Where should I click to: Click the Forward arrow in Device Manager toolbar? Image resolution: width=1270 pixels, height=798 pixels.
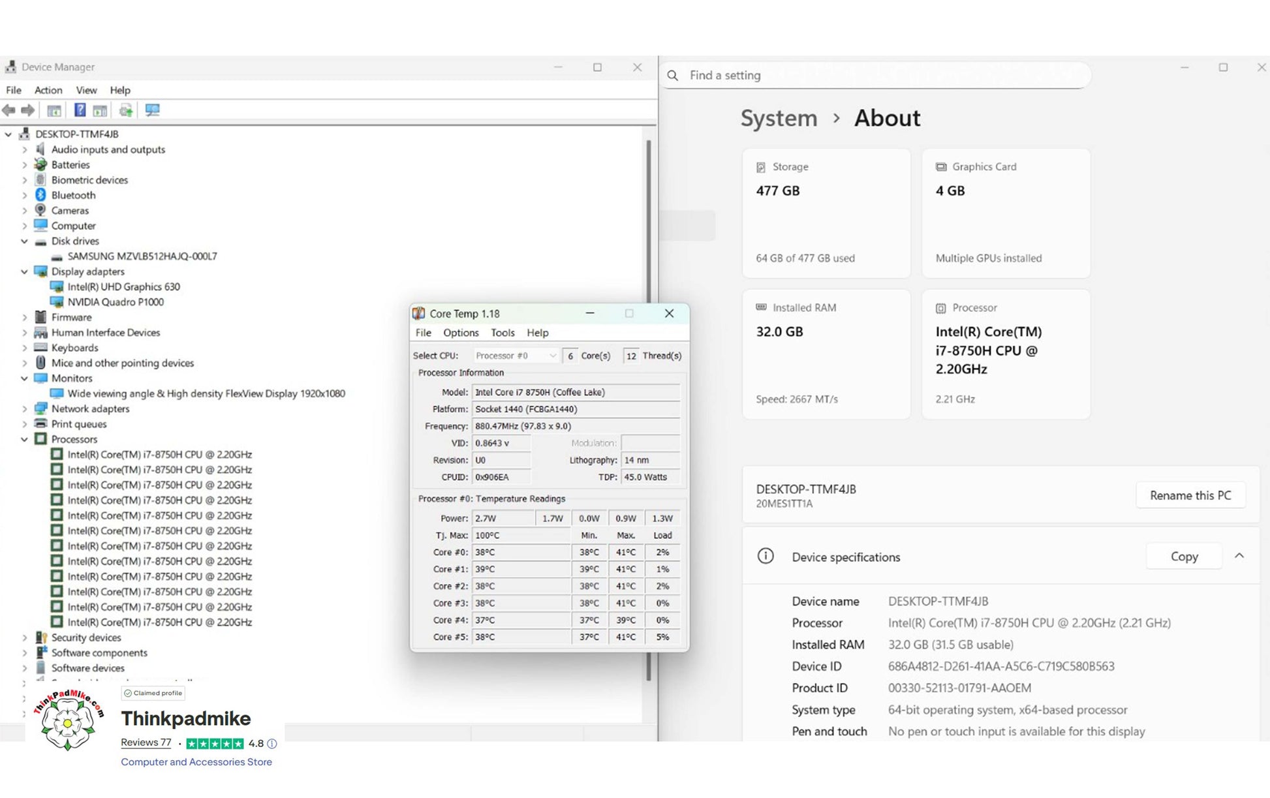(x=28, y=110)
